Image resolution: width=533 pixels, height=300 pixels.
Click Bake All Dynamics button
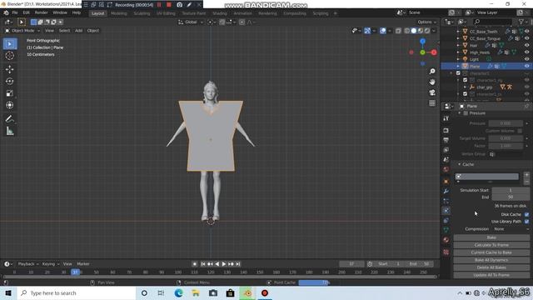491,260
